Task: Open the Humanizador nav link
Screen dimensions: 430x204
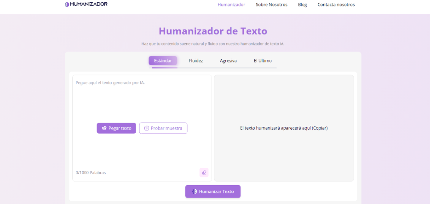Action: (231, 5)
